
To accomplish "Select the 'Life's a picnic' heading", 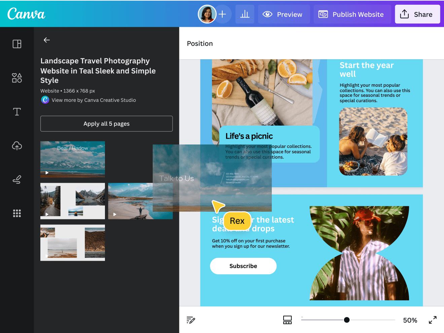I will (249, 136).
